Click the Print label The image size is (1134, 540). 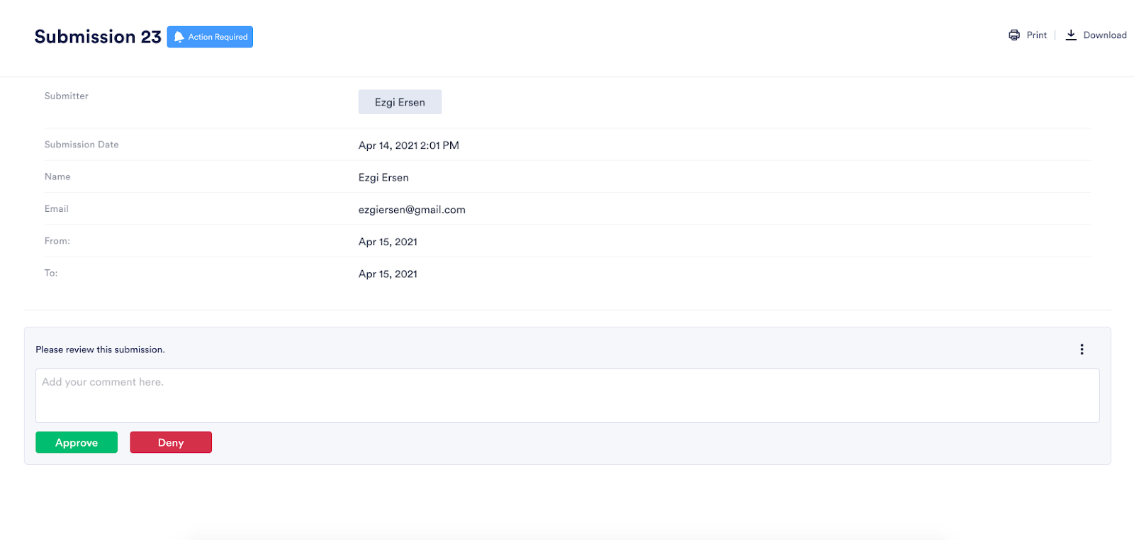point(1036,35)
